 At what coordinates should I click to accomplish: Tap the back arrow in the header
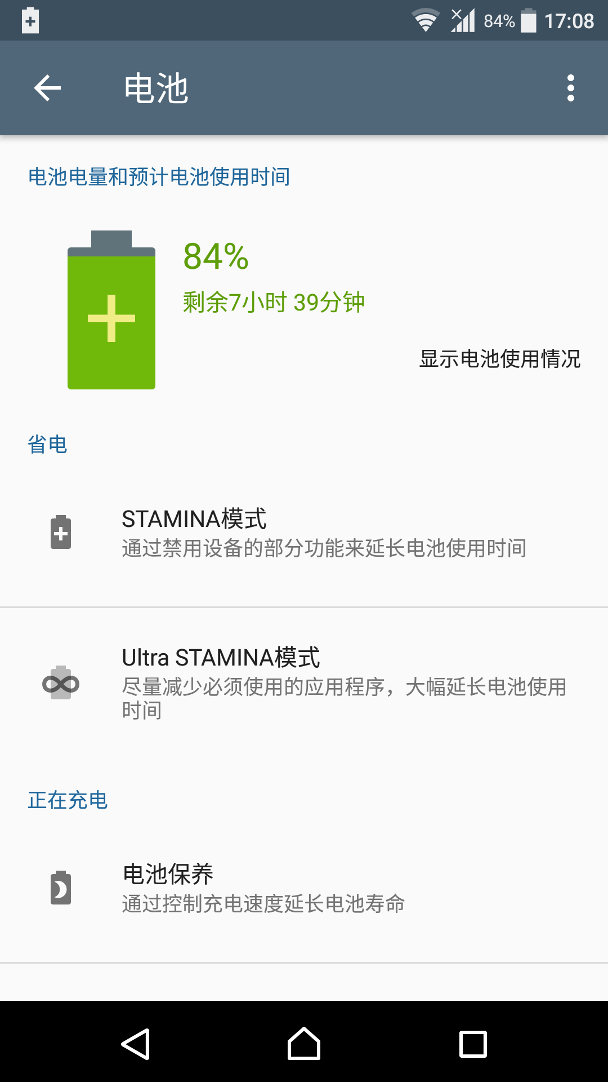point(47,88)
